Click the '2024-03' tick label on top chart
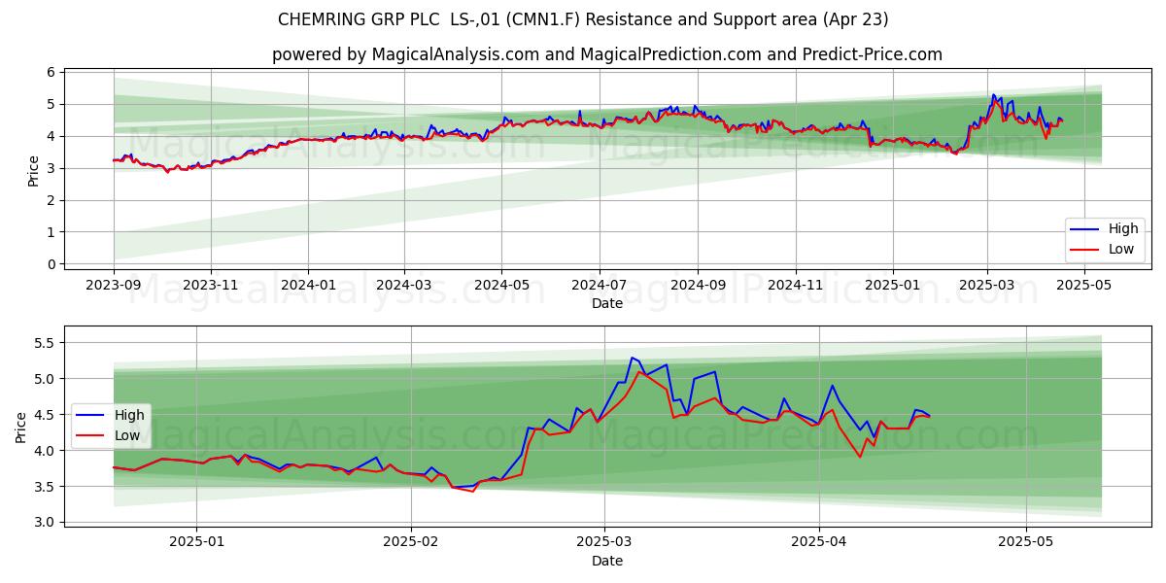1166x583 pixels. 404,286
